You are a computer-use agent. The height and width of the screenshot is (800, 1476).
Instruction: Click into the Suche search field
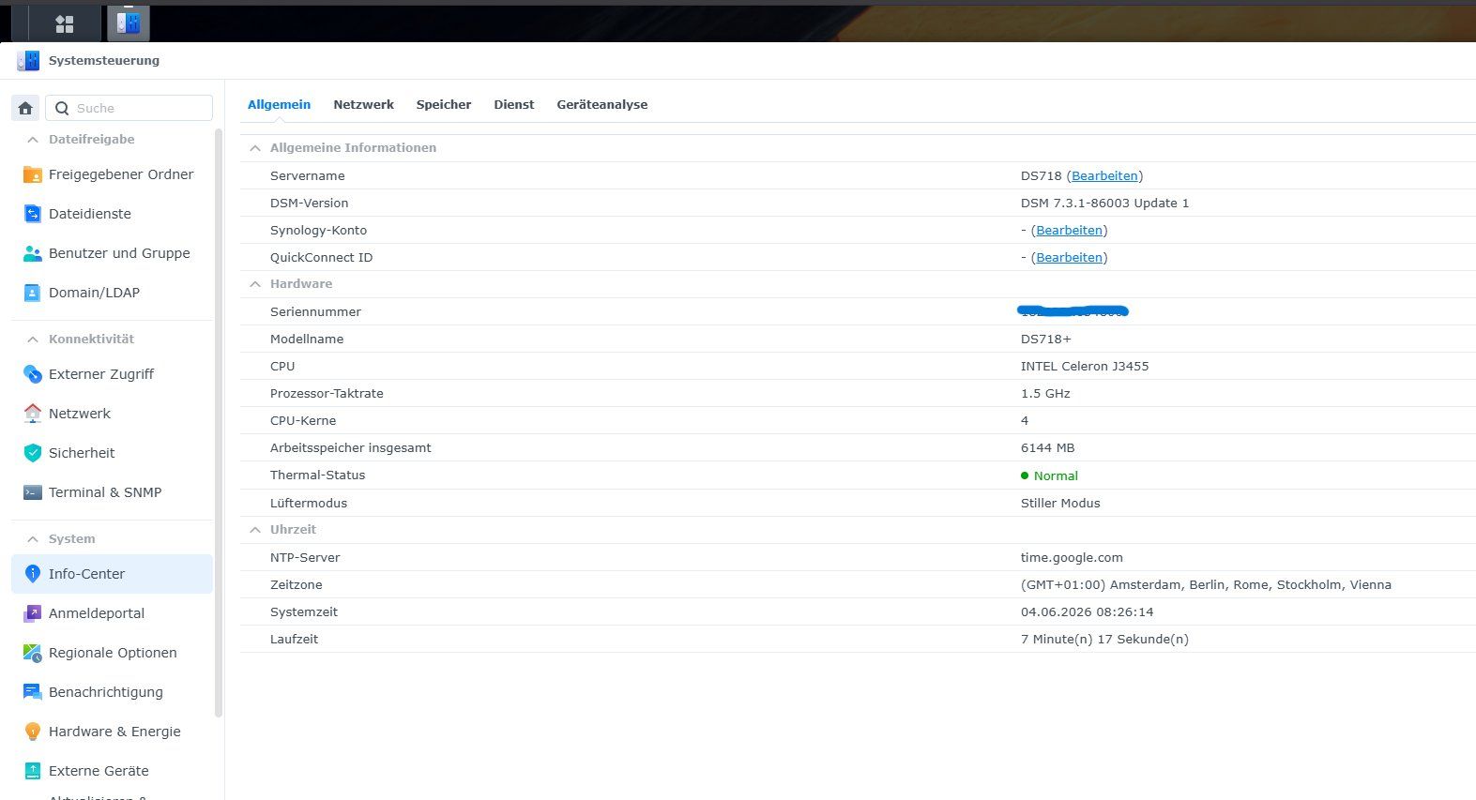(x=129, y=108)
